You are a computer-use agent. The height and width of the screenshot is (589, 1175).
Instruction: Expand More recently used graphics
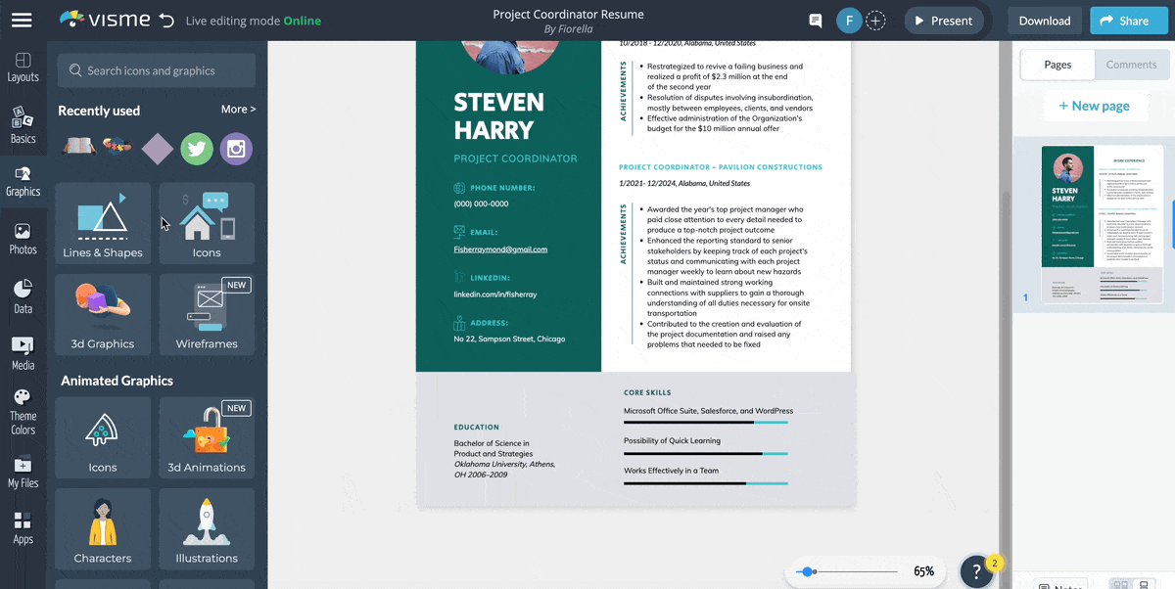[238, 109]
